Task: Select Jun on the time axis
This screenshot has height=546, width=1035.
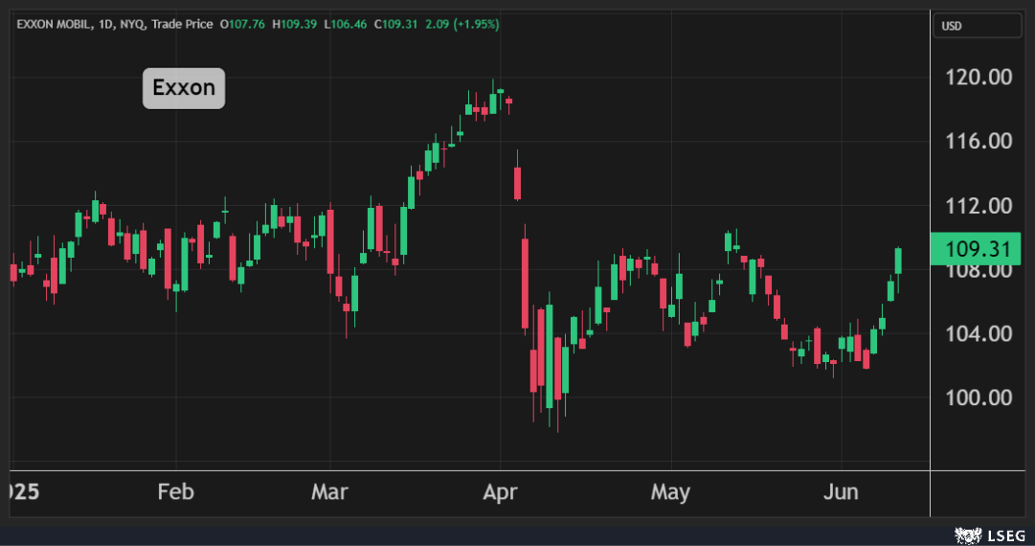Action: click(x=841, y=492)
